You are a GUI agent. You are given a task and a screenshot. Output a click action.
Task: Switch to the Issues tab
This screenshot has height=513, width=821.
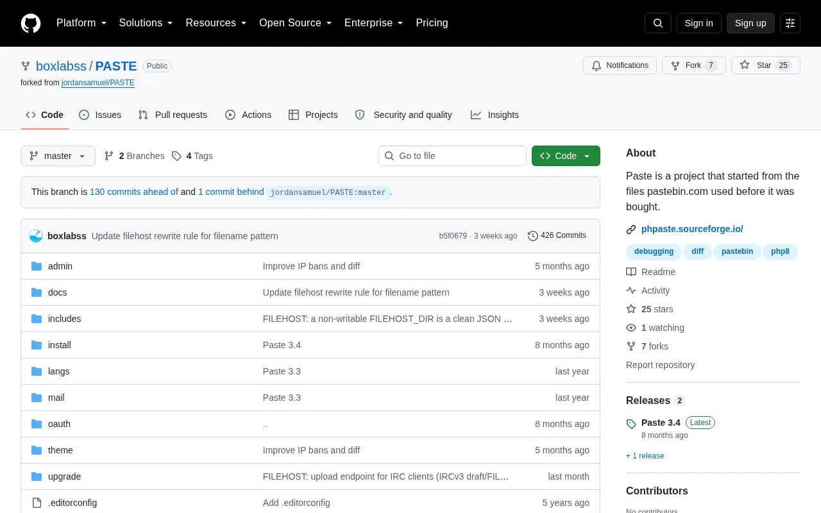tap(100, 115)
